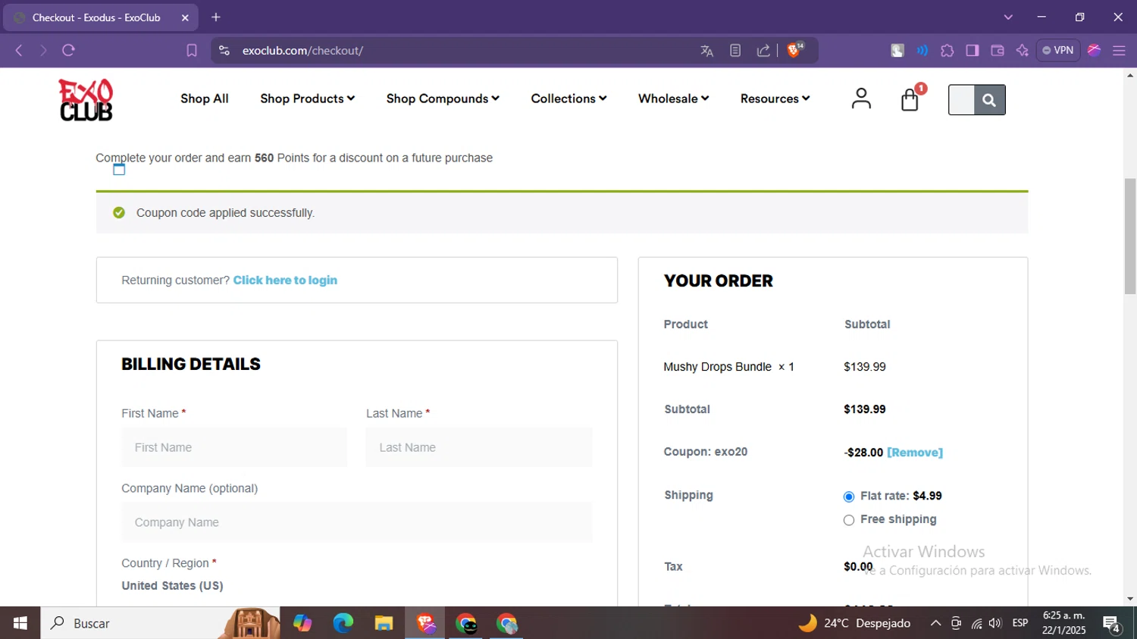Reload the checkout page
The image size is (1137, 639).
pos(68,50)
